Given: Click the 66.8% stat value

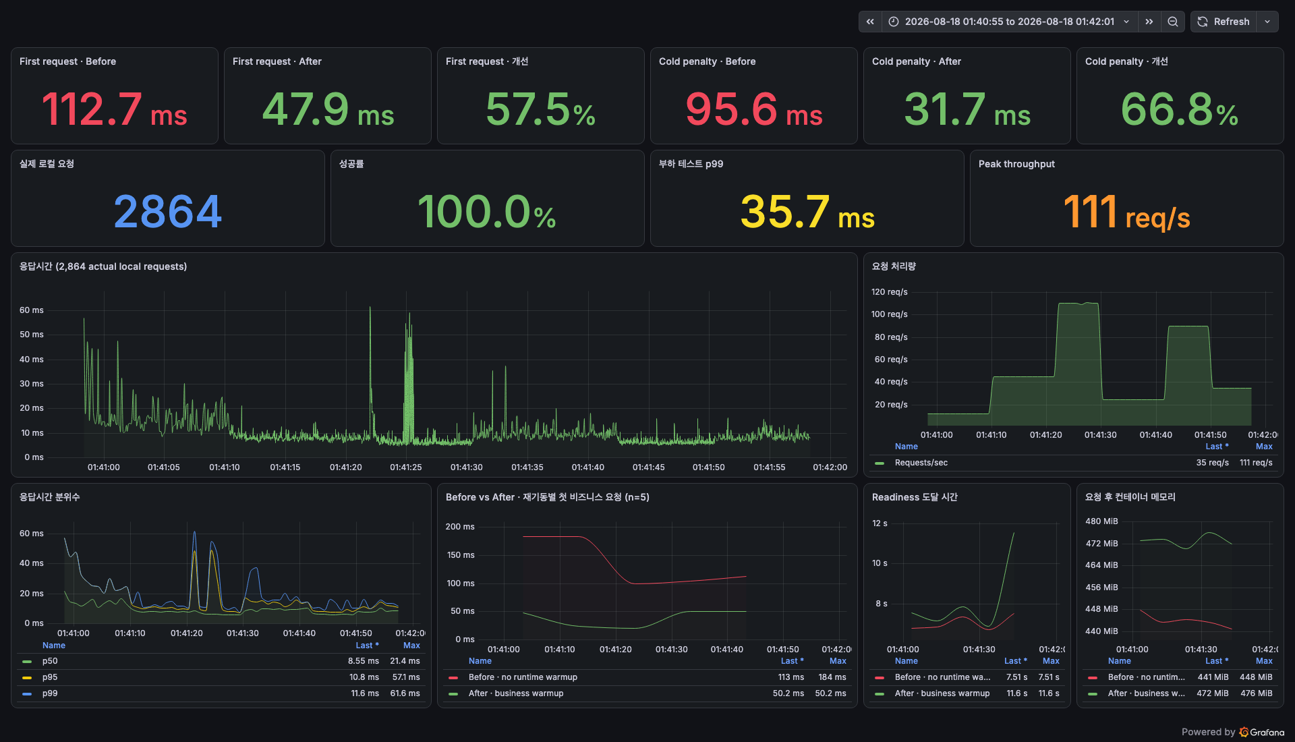Looking at the screenshot, I should tap(1180, 109).
